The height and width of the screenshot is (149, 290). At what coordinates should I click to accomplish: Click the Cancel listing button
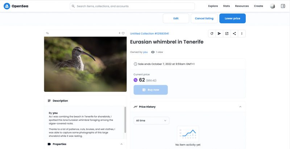(204, 18)
